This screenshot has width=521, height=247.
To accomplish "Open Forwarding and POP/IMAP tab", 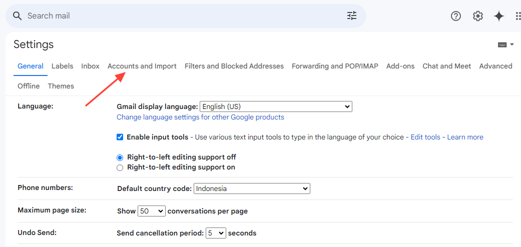I will [335, 66].
